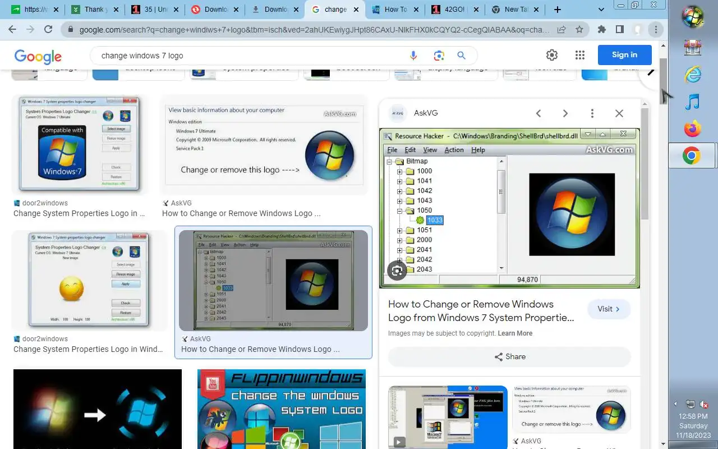Click the Share button in preview
The image size is (718, 449).
509,356
